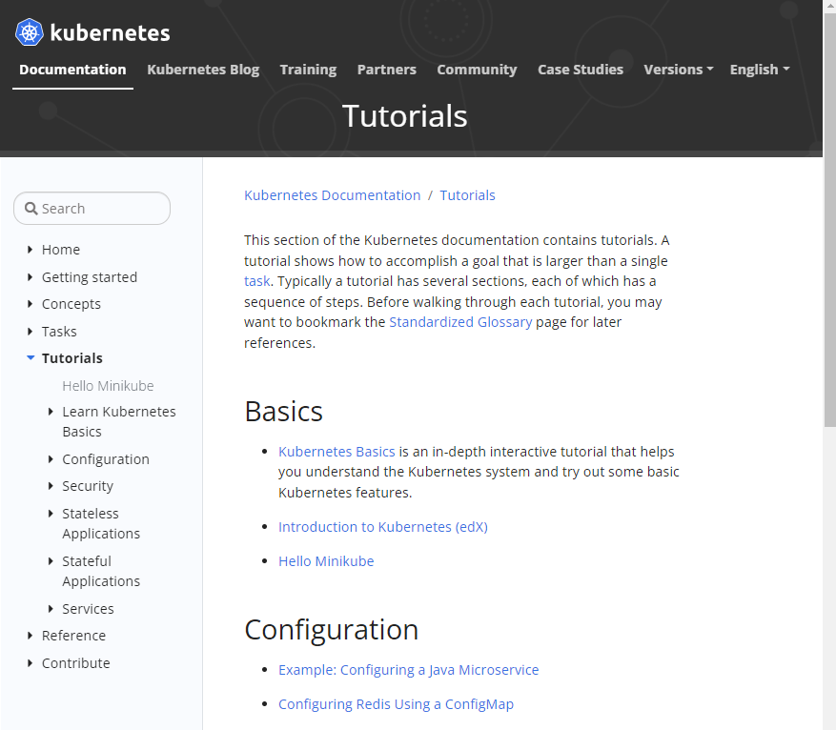Click the Tutorials breadcrumb link
Screen dimensions: 836x730
tap(468, 195)
